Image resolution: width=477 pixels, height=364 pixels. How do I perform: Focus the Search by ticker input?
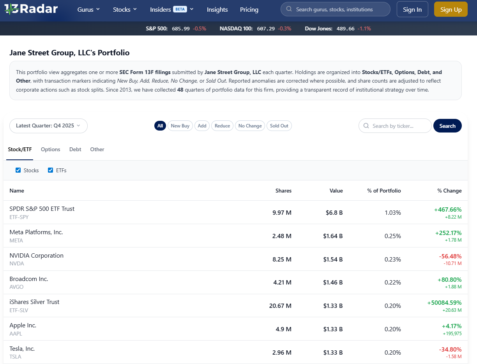pyautogui.click(x=395, y=126)
